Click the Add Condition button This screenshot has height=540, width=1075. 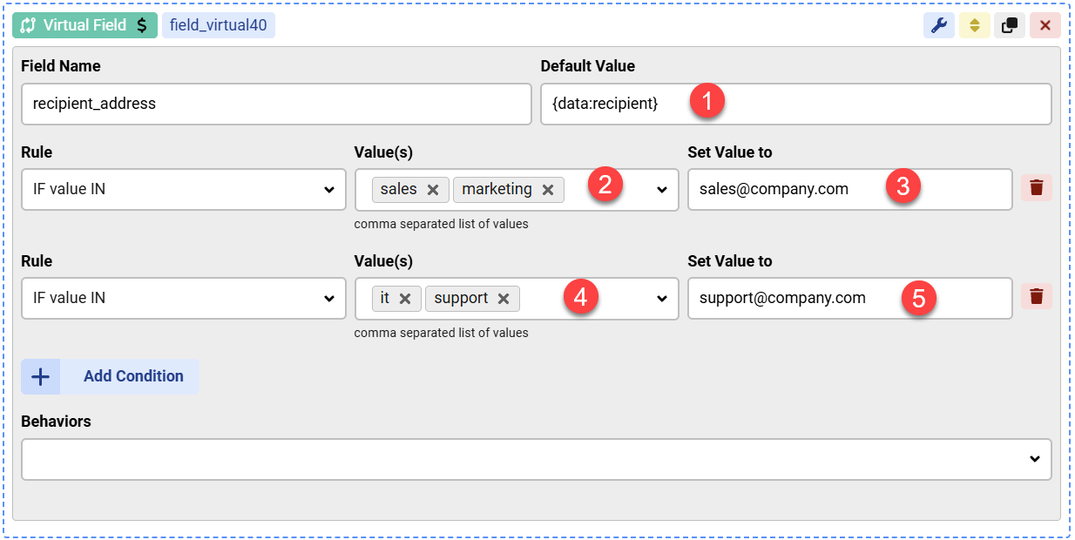click(x=110, y=375)
